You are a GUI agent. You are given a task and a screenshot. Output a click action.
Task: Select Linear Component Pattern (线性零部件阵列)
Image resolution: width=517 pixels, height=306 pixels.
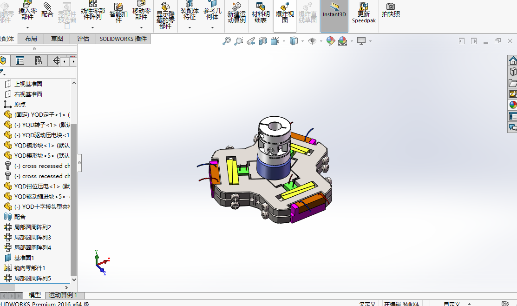(92, 11)
